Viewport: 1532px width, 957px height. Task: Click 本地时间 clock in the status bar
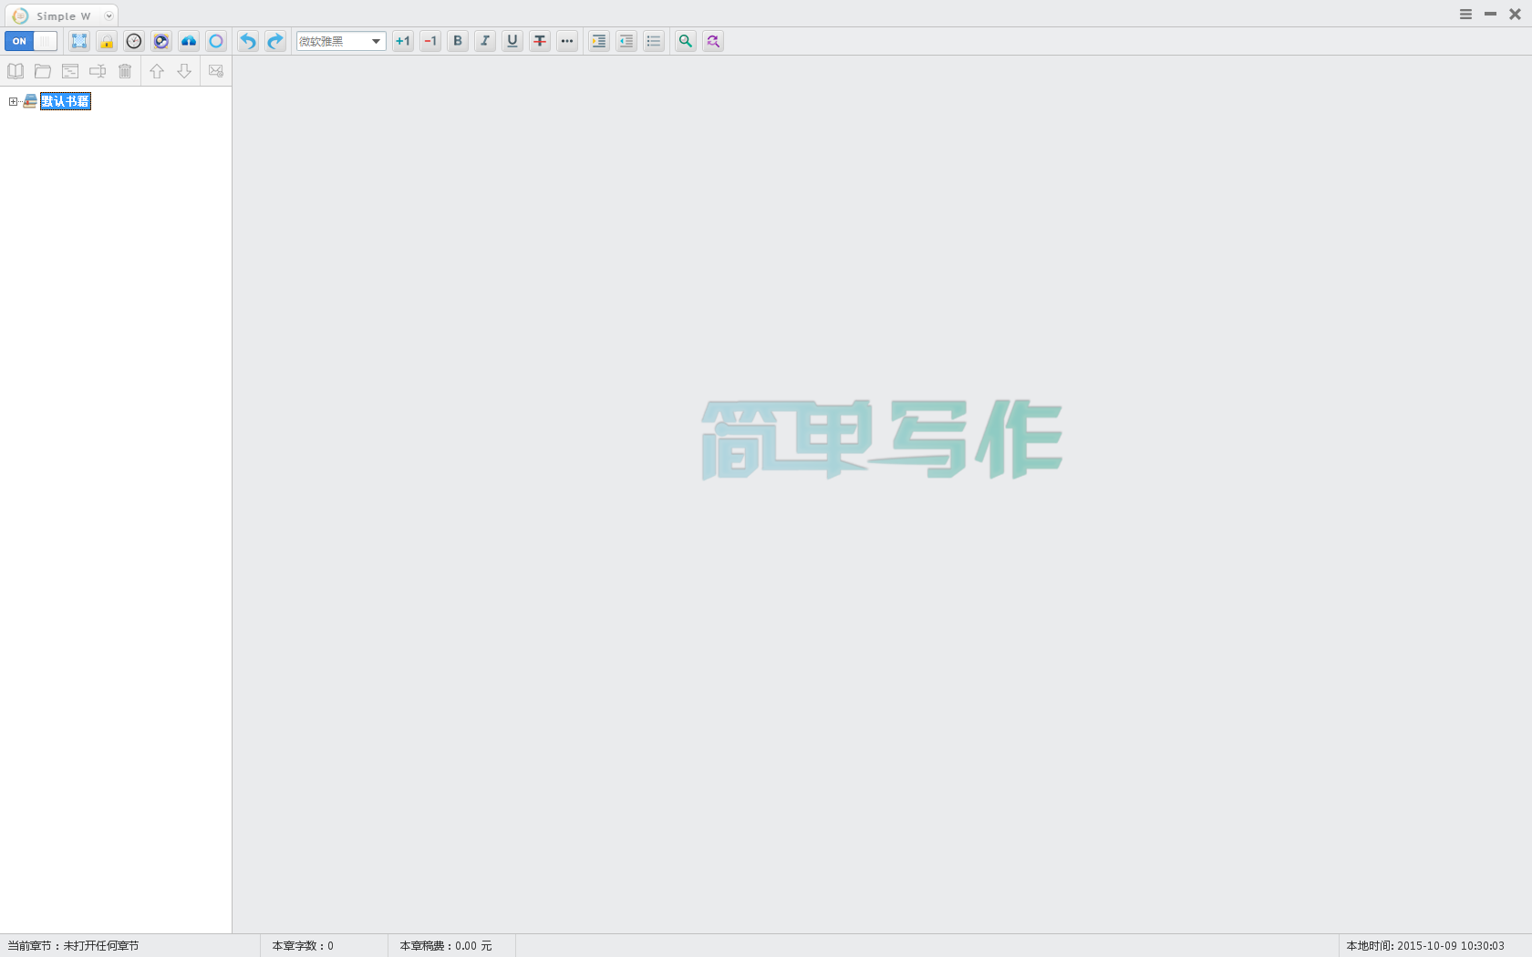pos(1425,946)
